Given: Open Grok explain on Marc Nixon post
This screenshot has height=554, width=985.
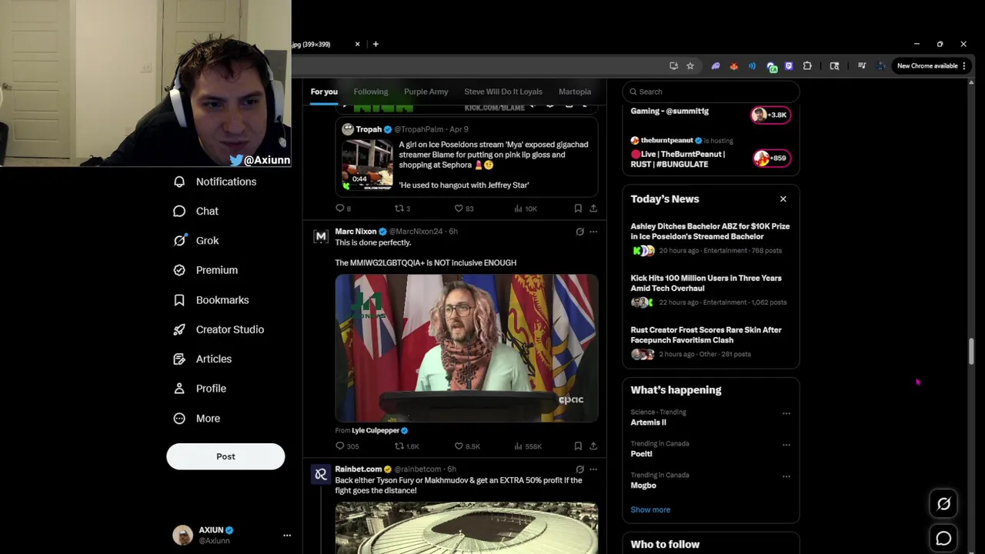Looking at the screenshot, I should pyautogui.click(x=579, y=232).
